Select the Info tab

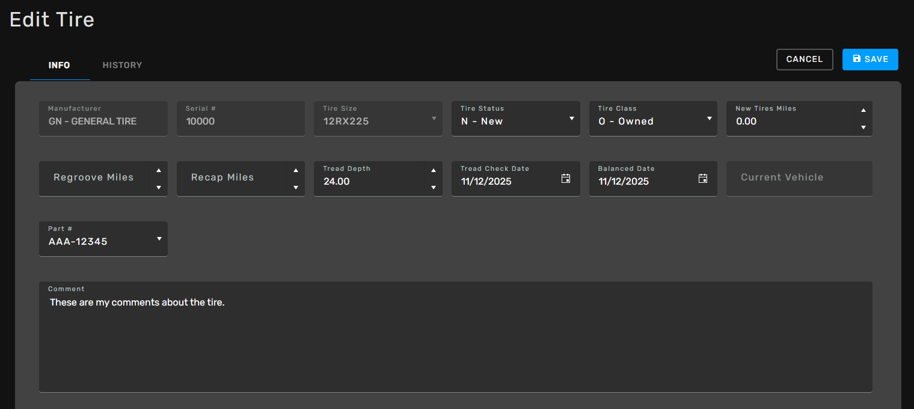pyautogui.click(x=59, y=65)
